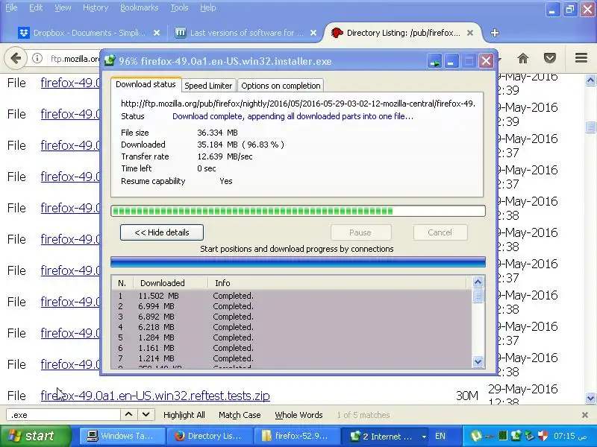Viewport: 597px width, 447px height.
Task: Click the Hide details button
Action: click(x=162, y=232)
